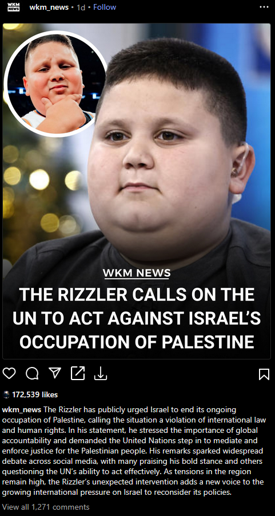This screenshot has height=516, width=275.
Task: Click the headline text on the image
Action: tap(137, 318)
